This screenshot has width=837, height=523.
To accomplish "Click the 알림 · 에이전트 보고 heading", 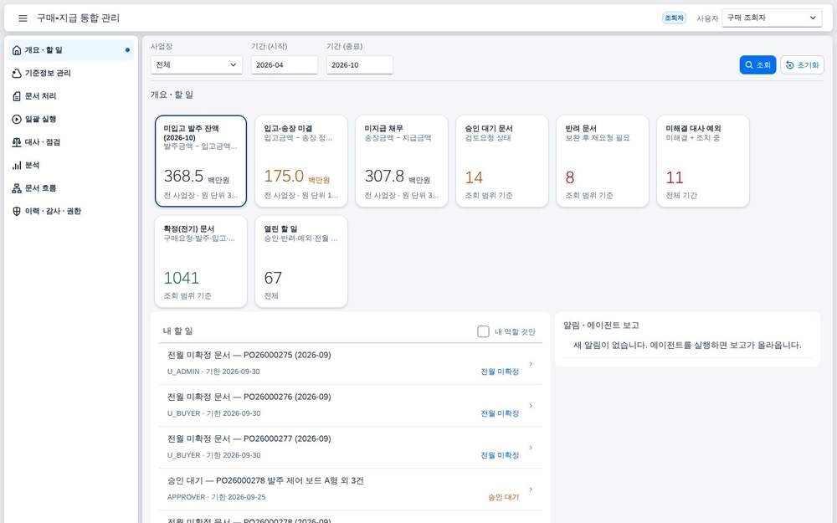I will point(601,325).
